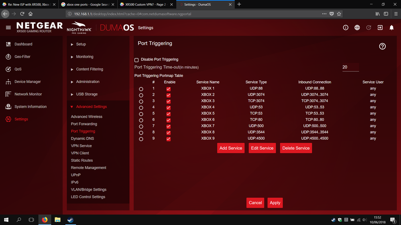Open Steam from the taskbar
Image resolution: width=401 pixels, height=225 pixels.
coord(70,220)
